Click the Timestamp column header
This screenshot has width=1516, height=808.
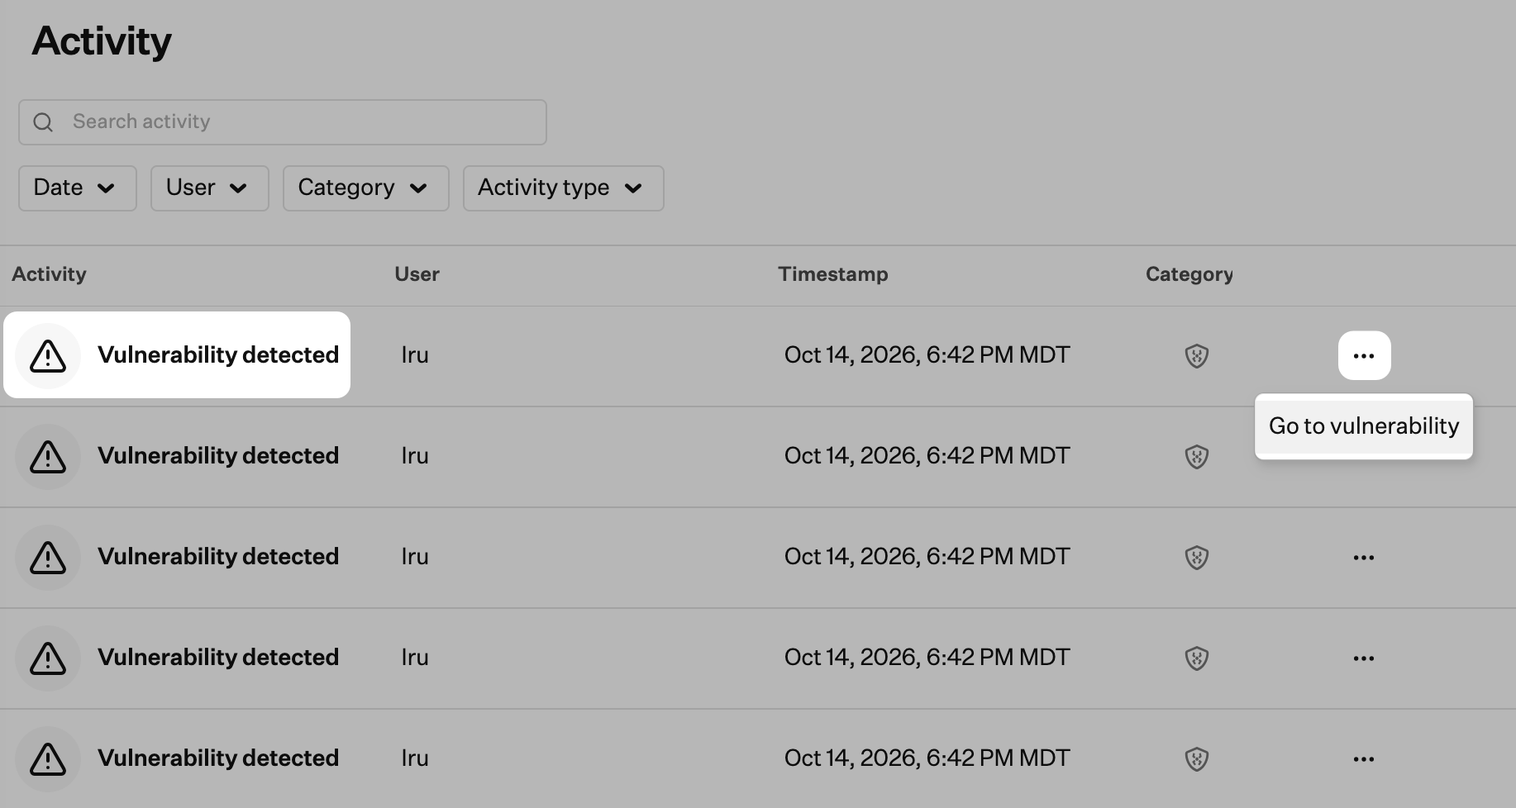click(x=833, y=274)
